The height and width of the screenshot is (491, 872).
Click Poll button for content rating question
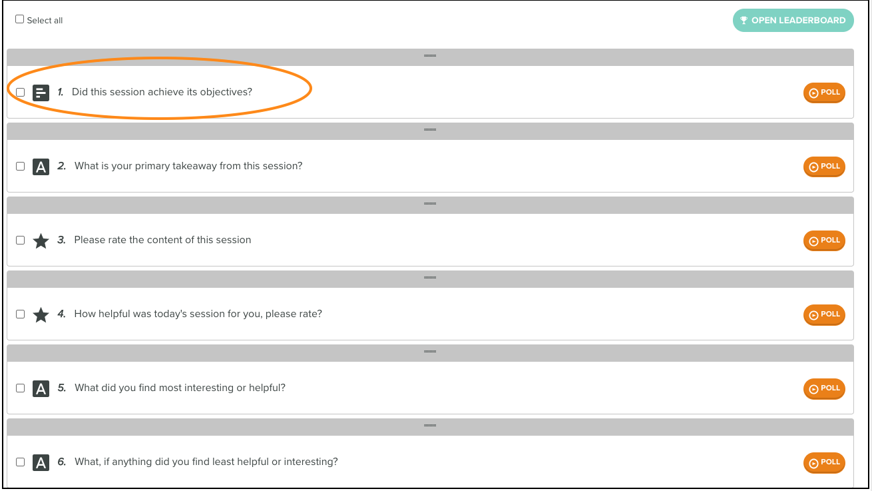coord(824,241)
